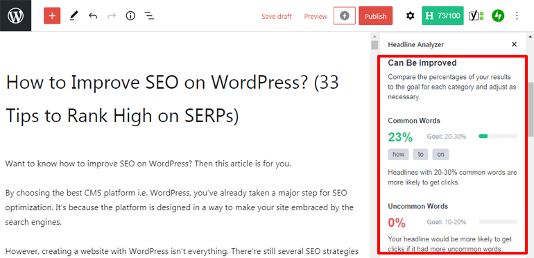Click the 'Headline Analyzer' panel title
Viewport: 534px width, 258px height.
point(416,44)
